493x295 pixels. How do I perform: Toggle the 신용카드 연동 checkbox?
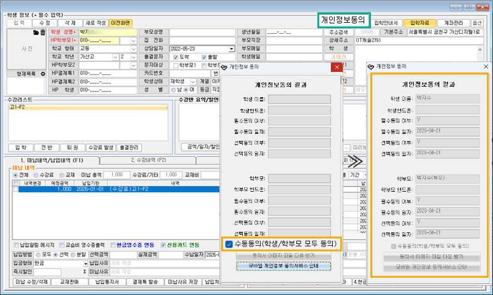[x=163, y=244]
